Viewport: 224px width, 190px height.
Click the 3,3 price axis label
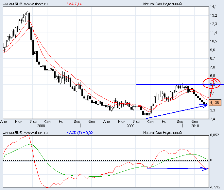tap(213, 110)
